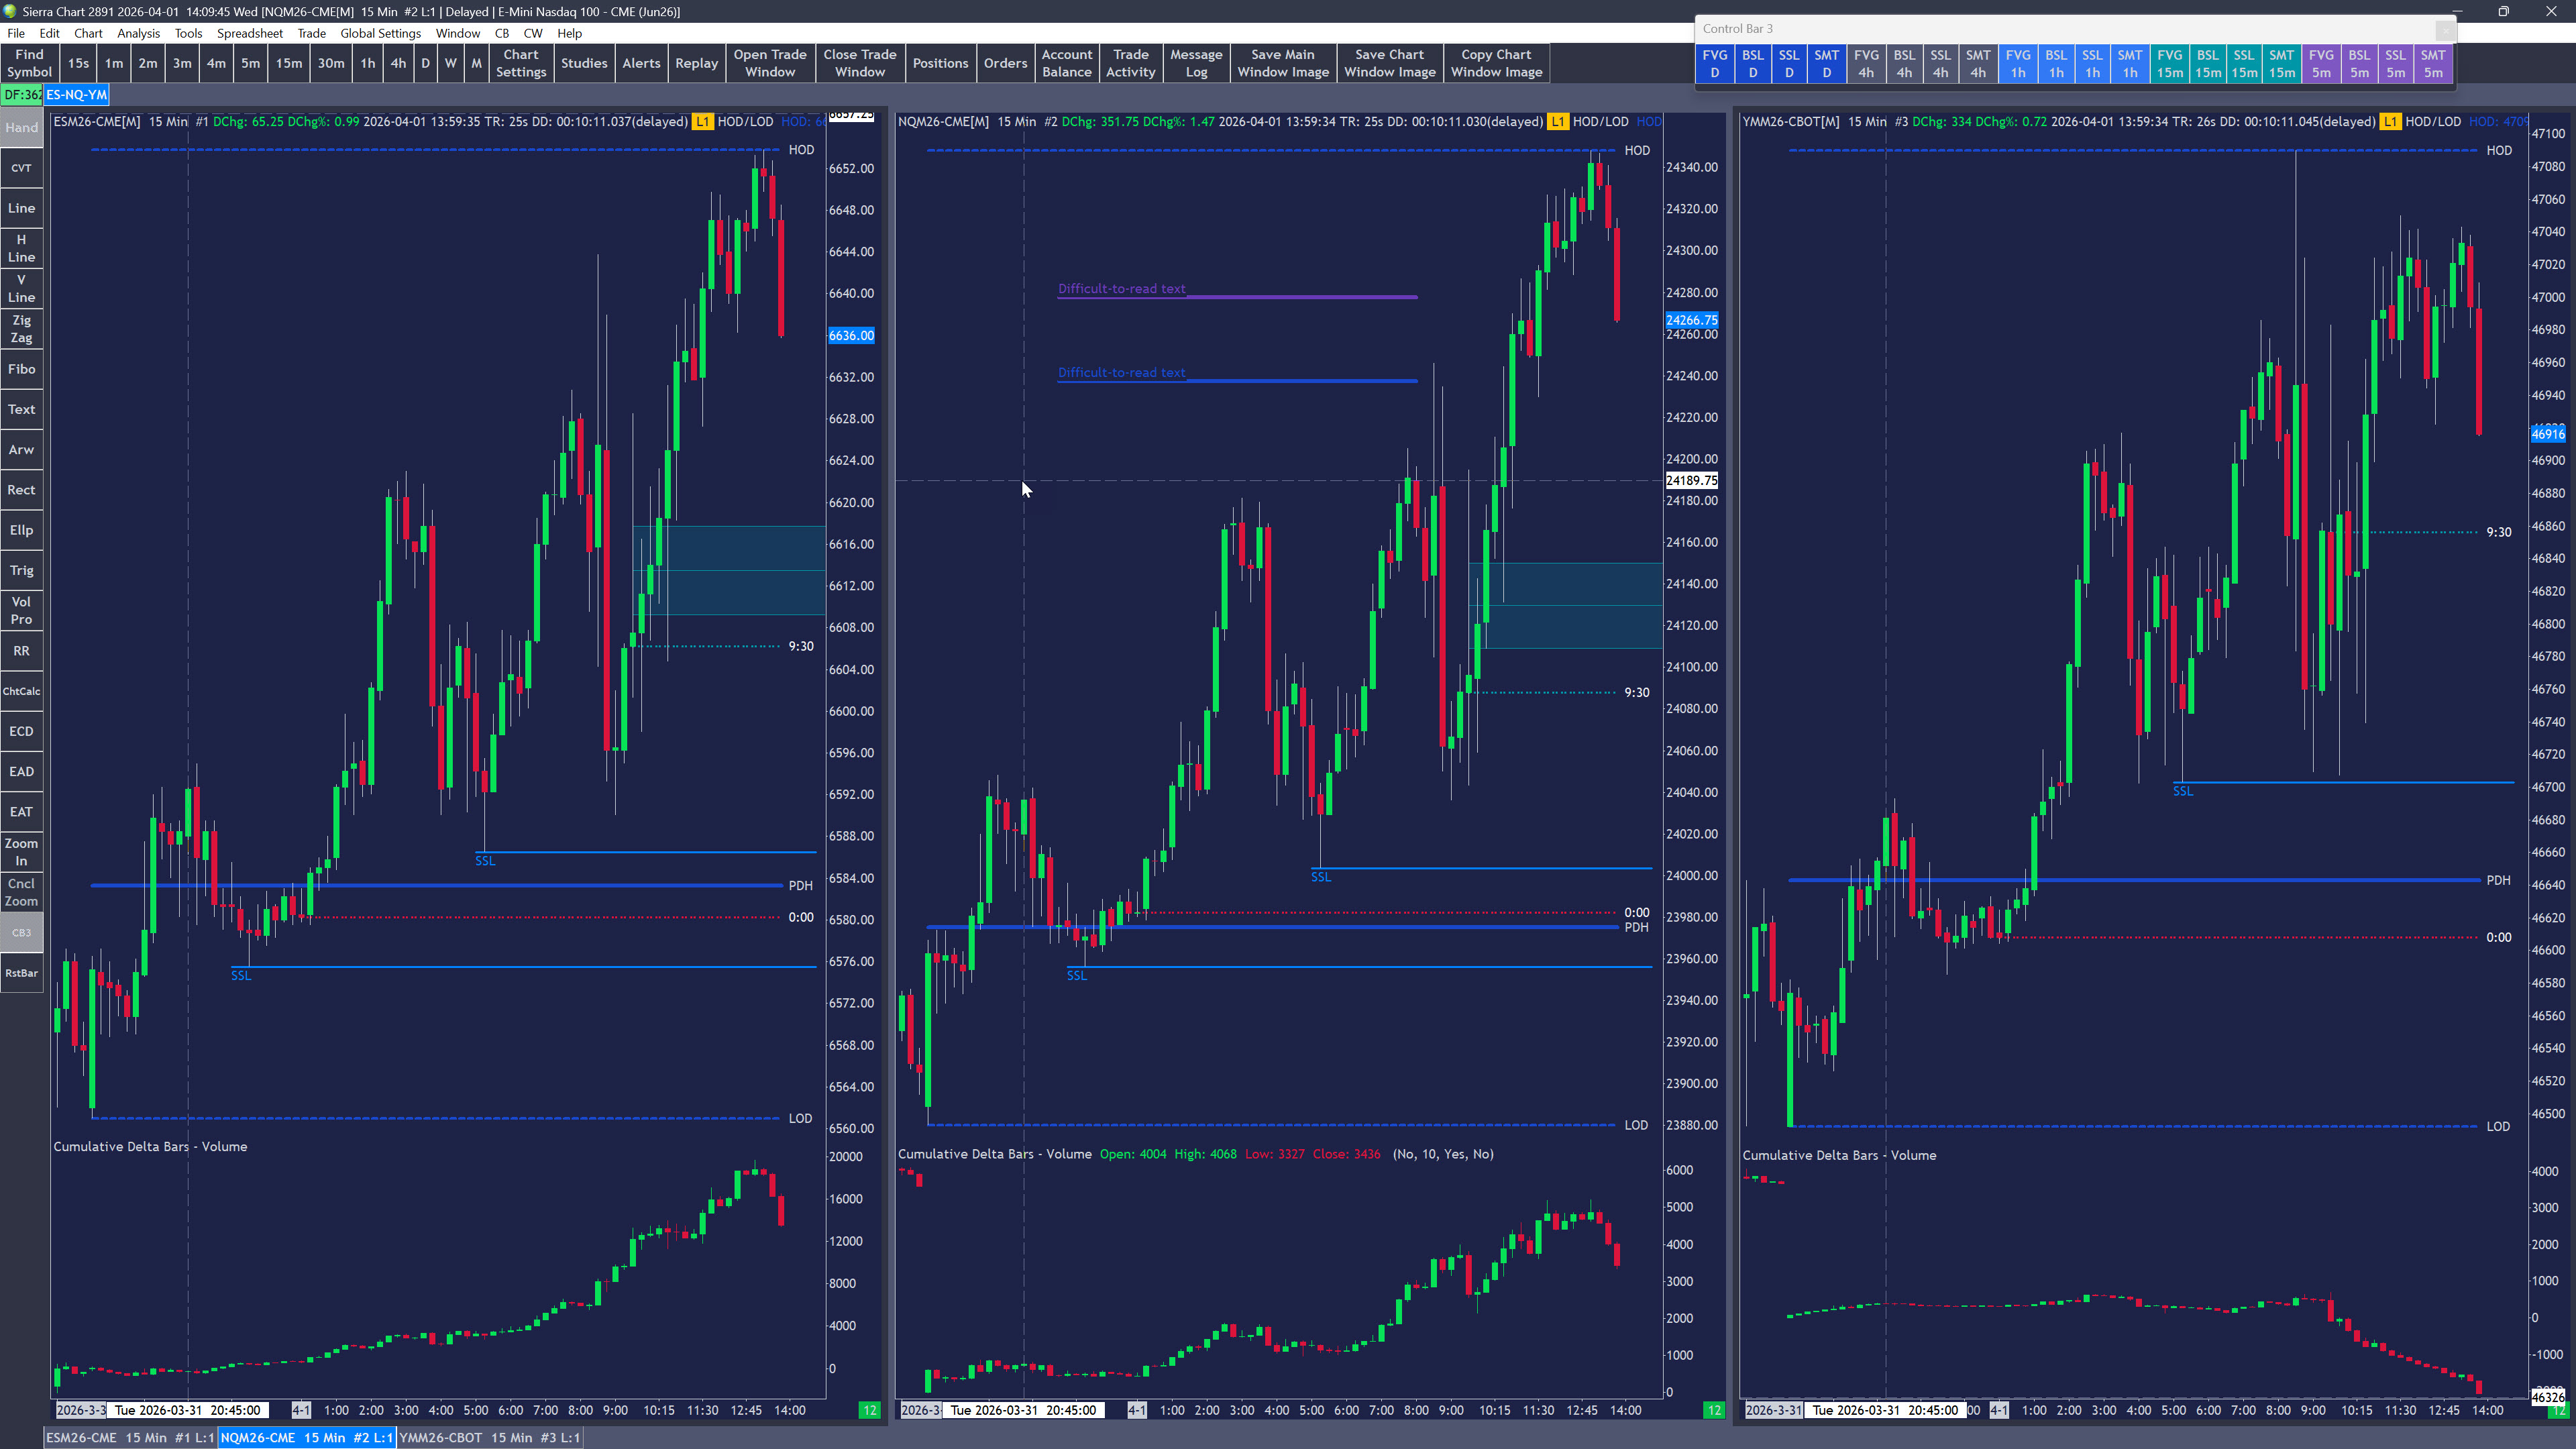Open the Analysis menu
This screenshot has height=1449, width=2576.
138,33
